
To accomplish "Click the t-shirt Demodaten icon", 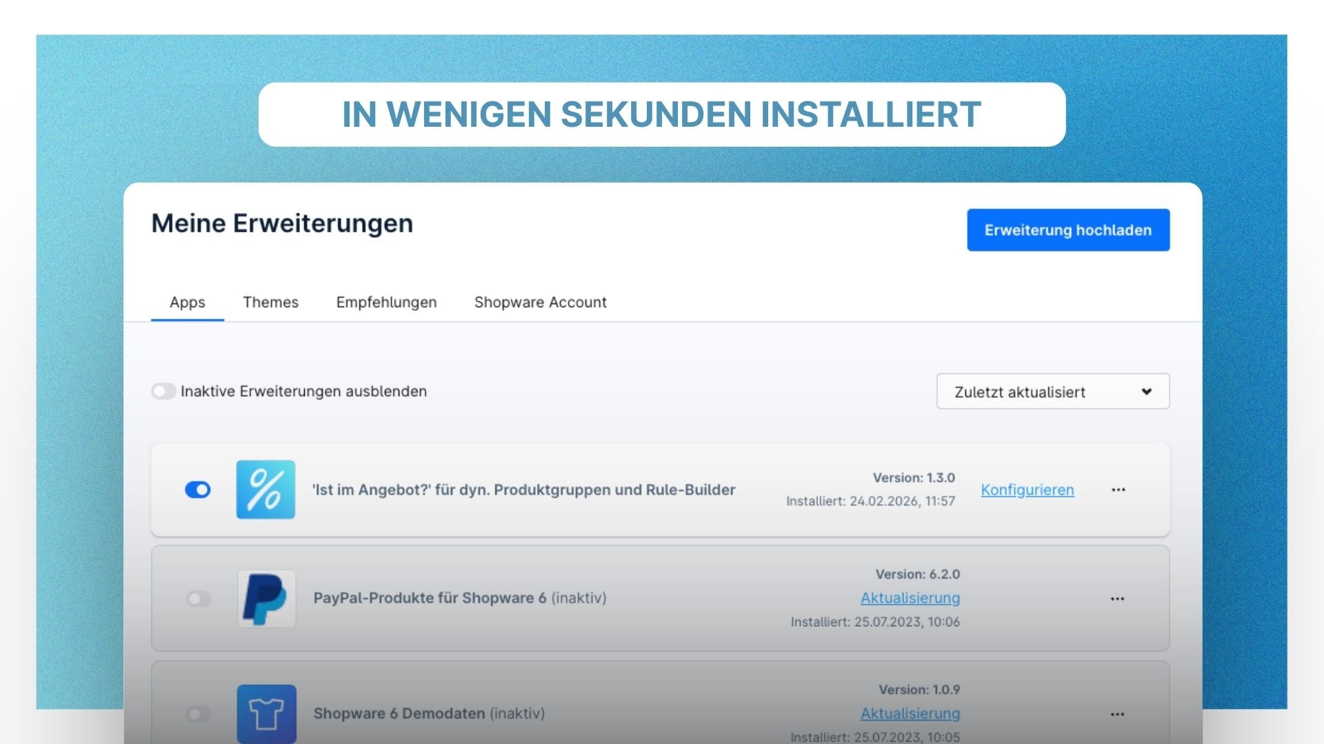I will pos(265,714).
